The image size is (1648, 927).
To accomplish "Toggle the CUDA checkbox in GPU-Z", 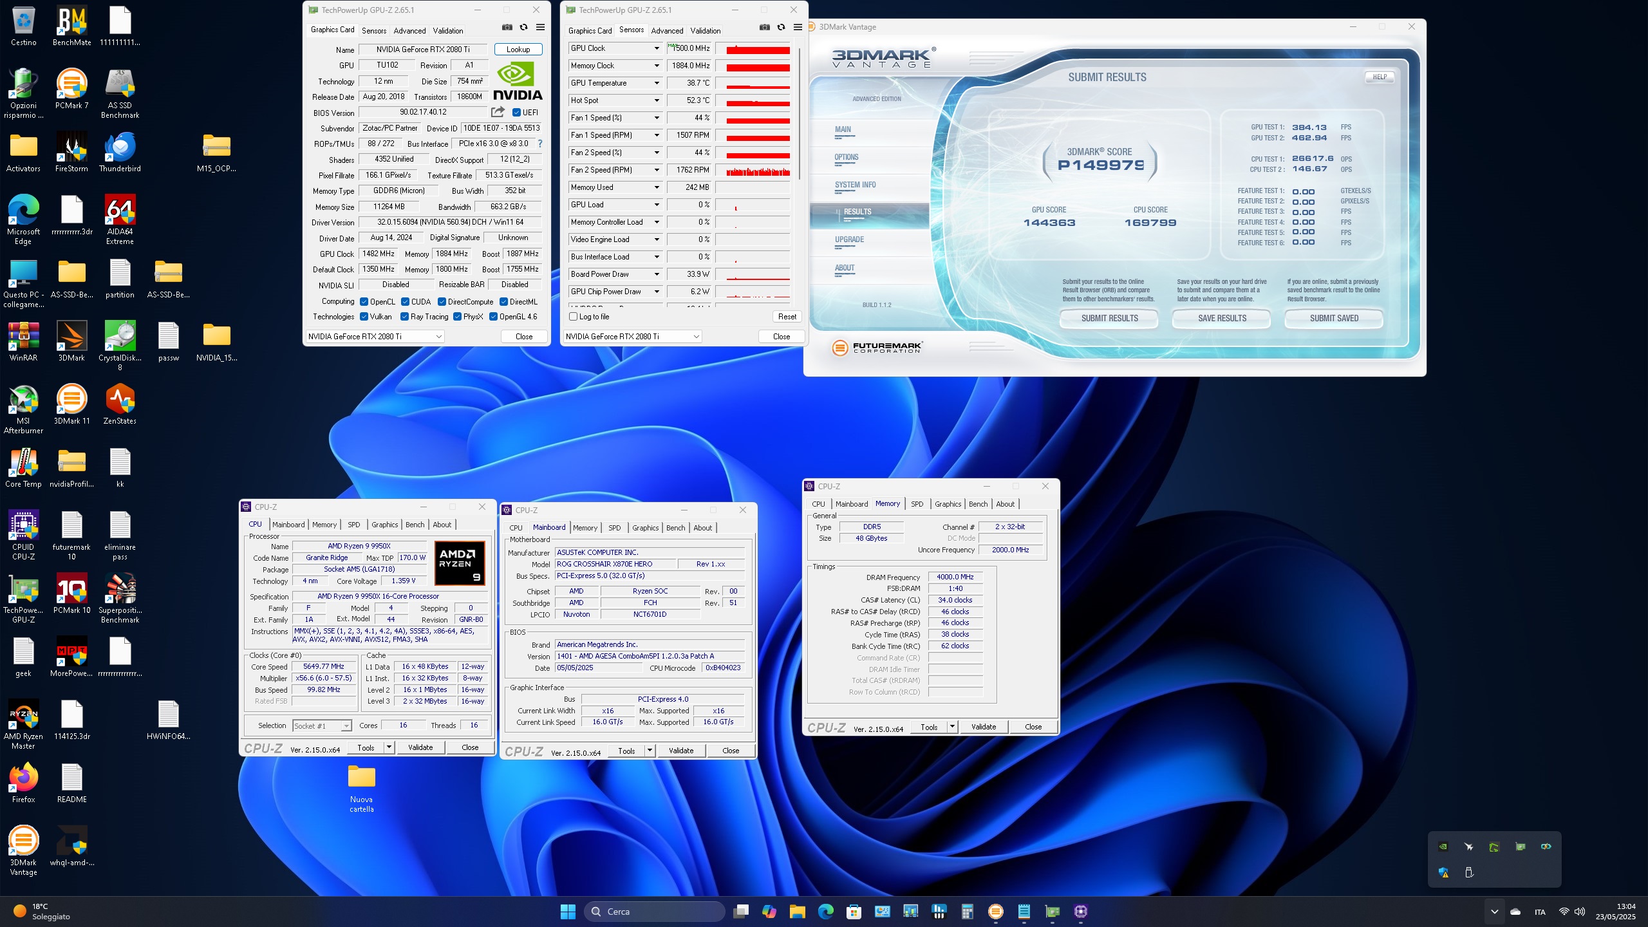I will point(405,302).
